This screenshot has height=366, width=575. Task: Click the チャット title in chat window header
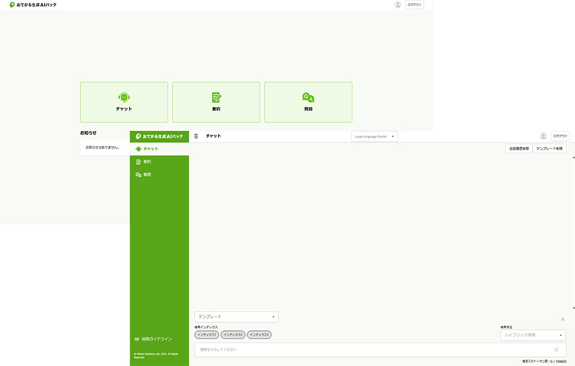click(214, 136)
